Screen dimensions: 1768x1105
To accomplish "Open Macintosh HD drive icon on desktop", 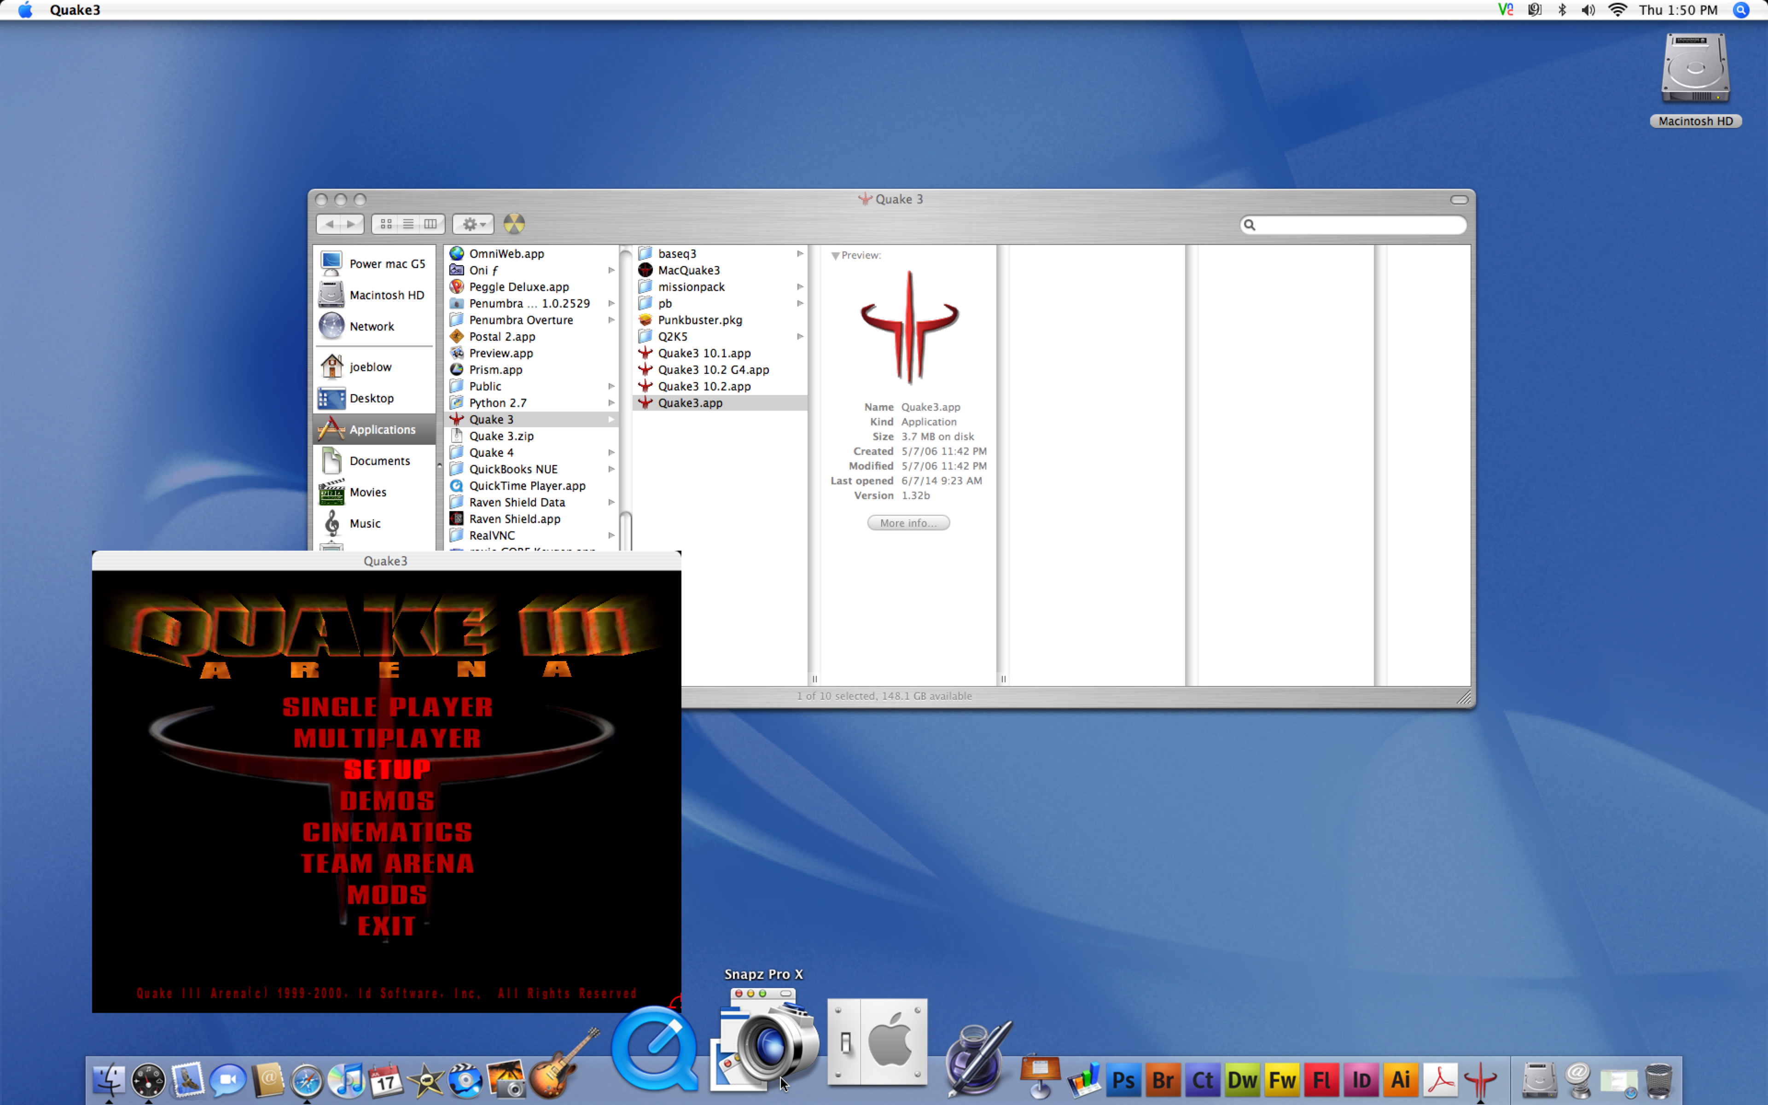I will click(1695, 68).
